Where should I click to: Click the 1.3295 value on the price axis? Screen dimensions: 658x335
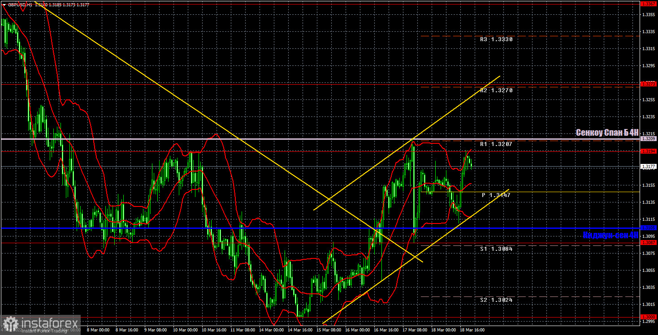point(648,66)
